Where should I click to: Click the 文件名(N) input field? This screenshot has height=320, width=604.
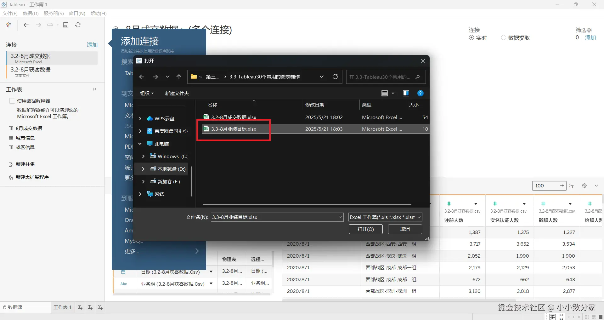click(277, 217)
